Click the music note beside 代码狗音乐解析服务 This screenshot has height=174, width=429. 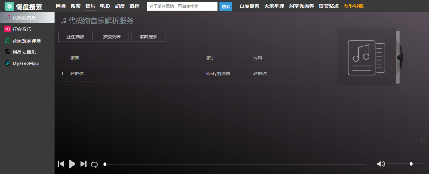pyautogui.click(x=64, y=21)
